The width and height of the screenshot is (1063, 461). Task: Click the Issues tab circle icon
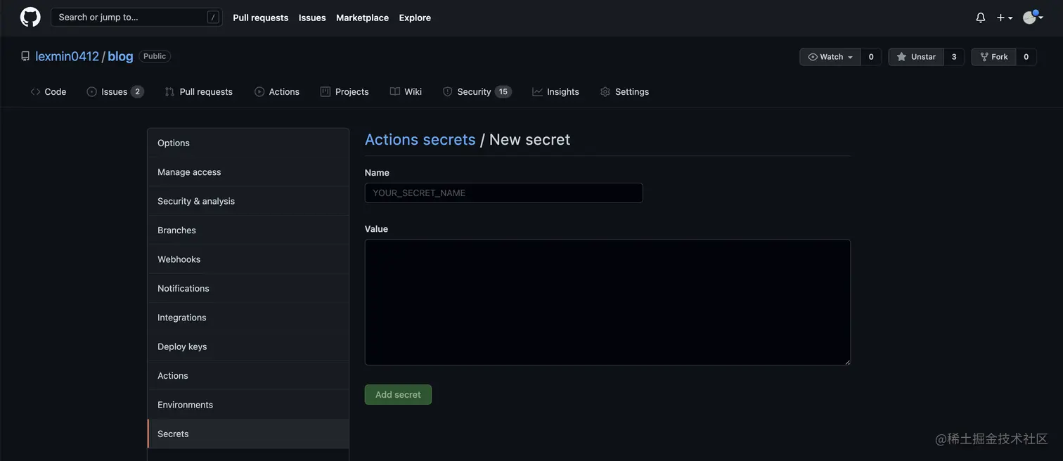[x=91, y=92]
